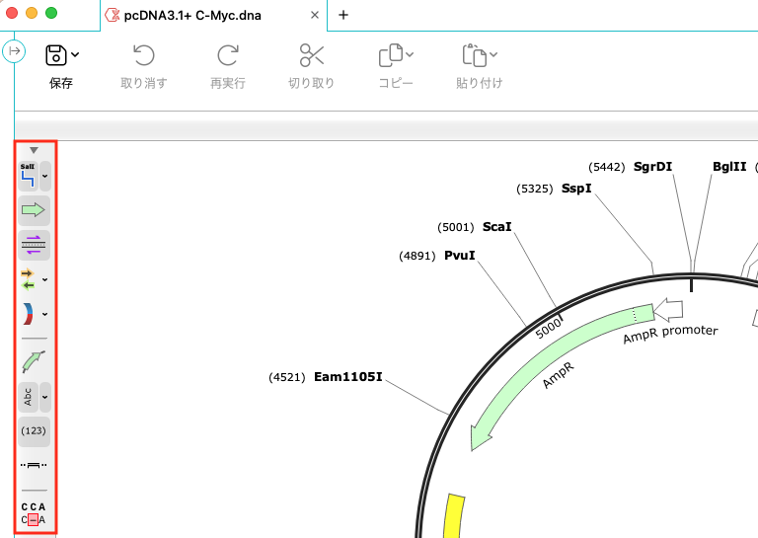758x538 pixels.
Task: Toggle orange-green arrows ORF display
Action: [x=28, y=279]
